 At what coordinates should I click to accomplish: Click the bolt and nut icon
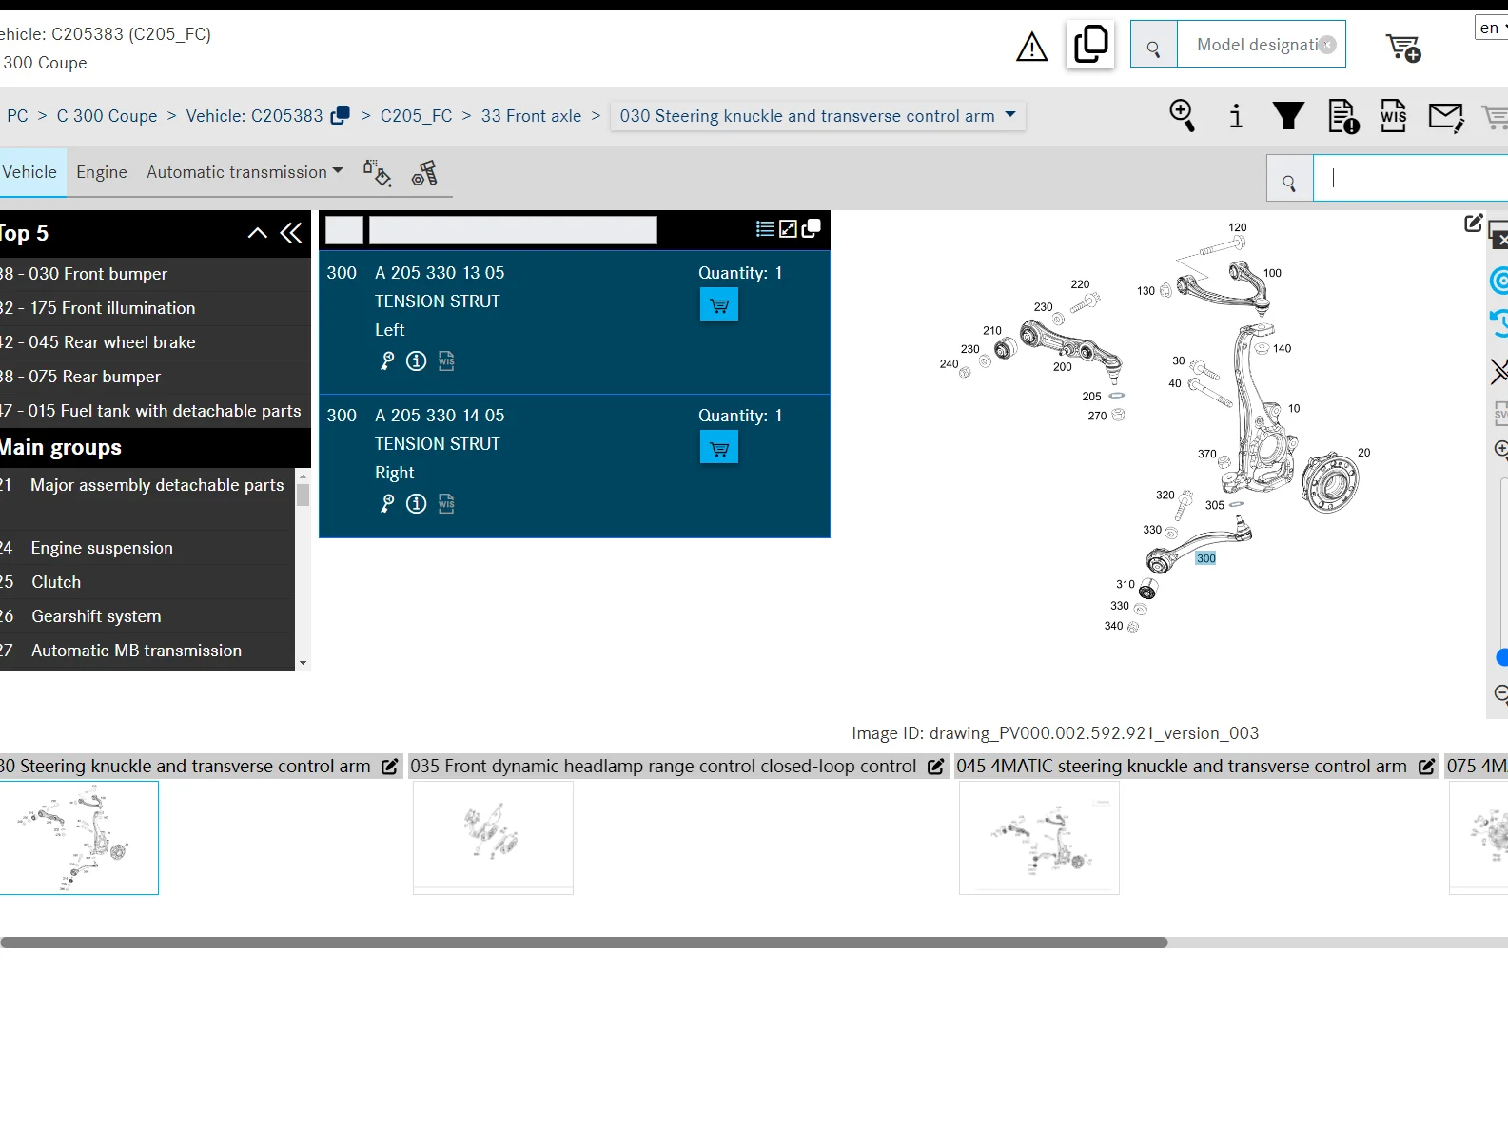(x=424, y=173)
